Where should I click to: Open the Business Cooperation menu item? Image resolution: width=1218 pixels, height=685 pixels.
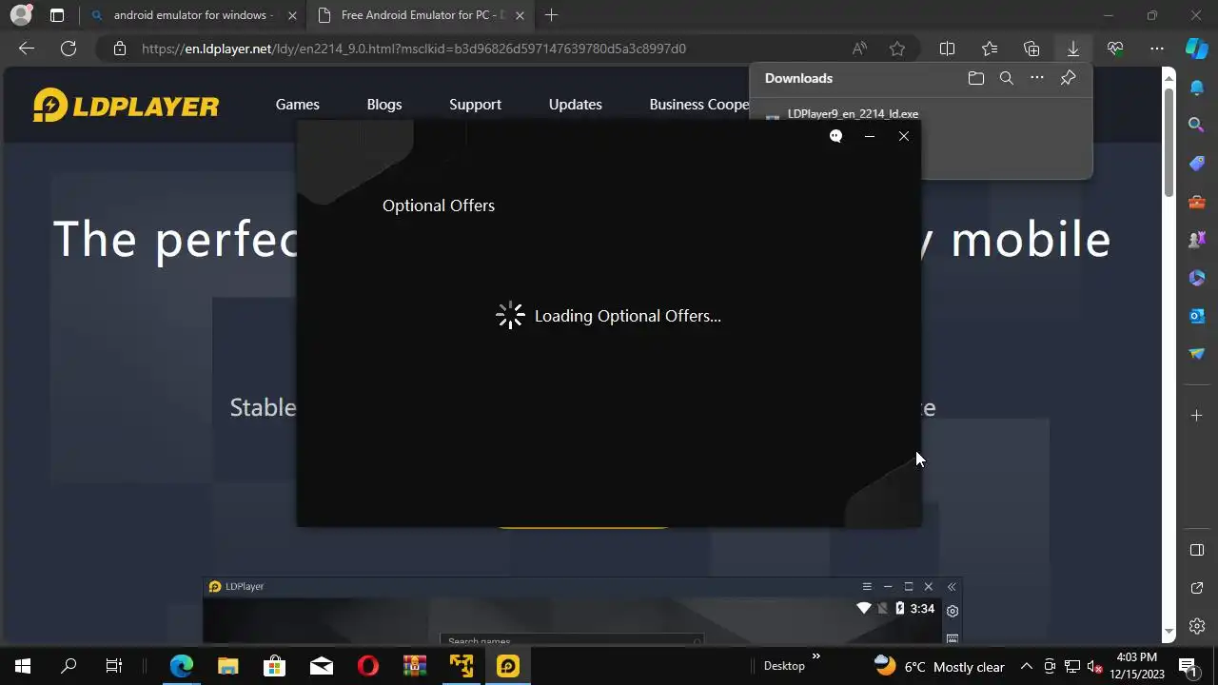click(x=699, y=105)
